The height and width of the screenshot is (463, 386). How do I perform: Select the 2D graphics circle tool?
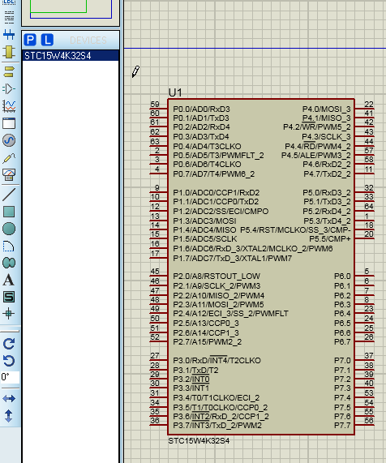pos(9,229)
